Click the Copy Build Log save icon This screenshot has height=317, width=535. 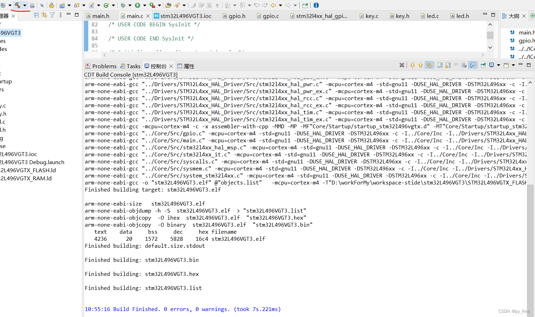coord(440,65)
